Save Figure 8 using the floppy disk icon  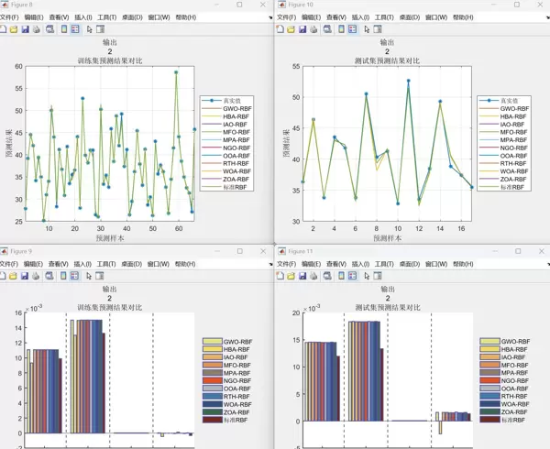[26, 29]
